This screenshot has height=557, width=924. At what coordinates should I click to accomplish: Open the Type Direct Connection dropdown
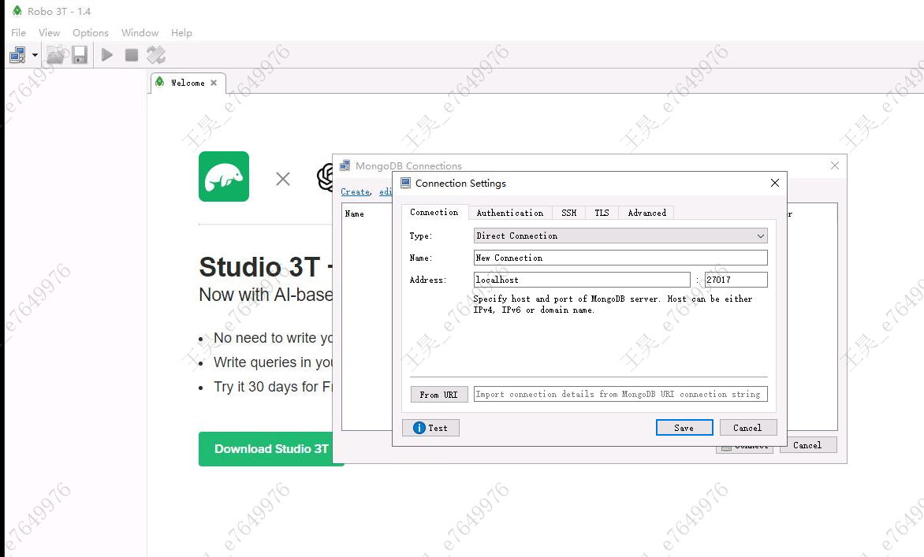coord(620,236)
